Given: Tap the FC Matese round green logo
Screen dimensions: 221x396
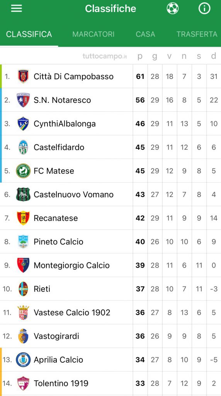Looking at the screenshot, I should pos(23,171).
